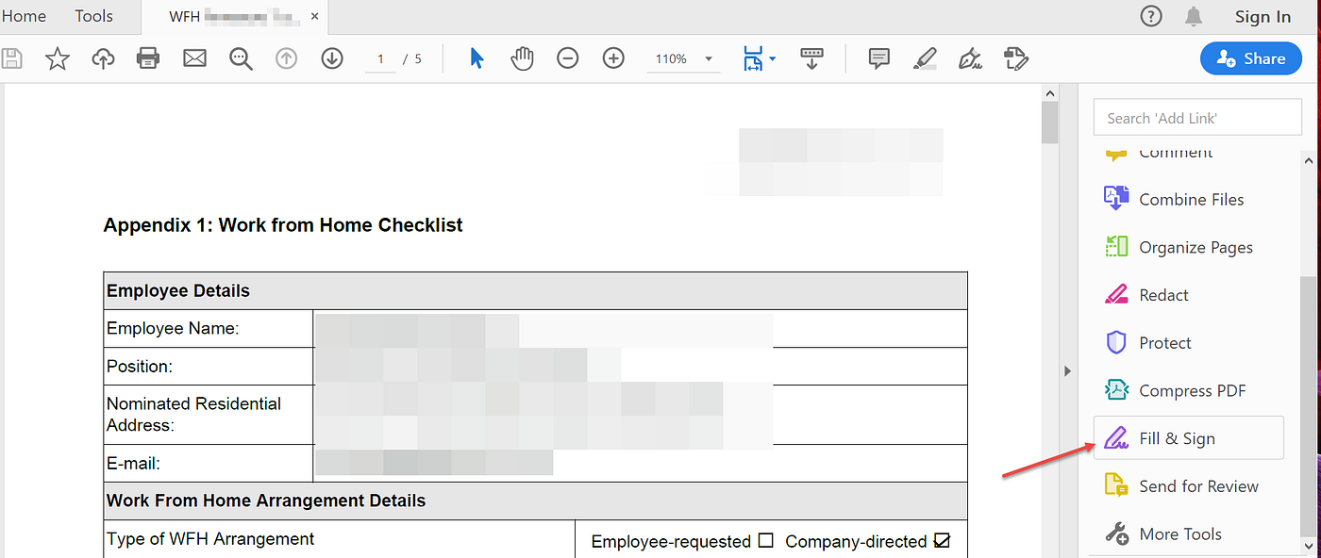
Task: Open notifications bell icon
Action: [1194, 16]
